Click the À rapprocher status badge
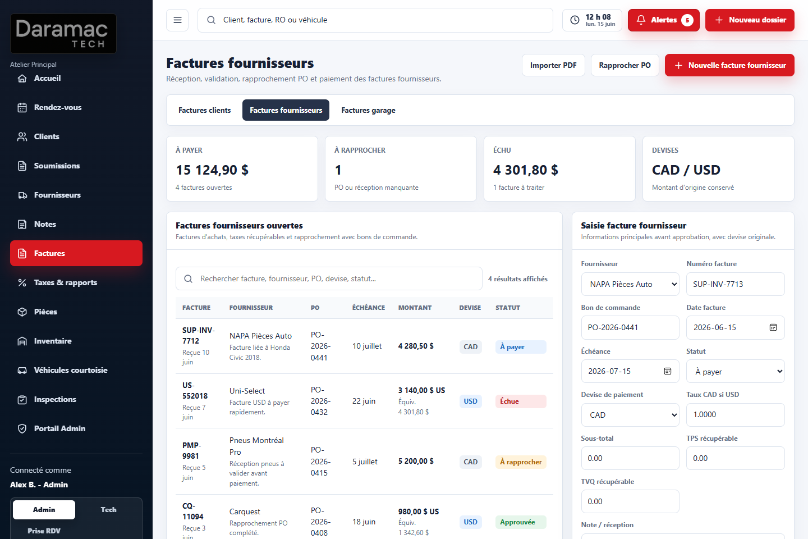808x539 pixels. [x=521, y=462]
